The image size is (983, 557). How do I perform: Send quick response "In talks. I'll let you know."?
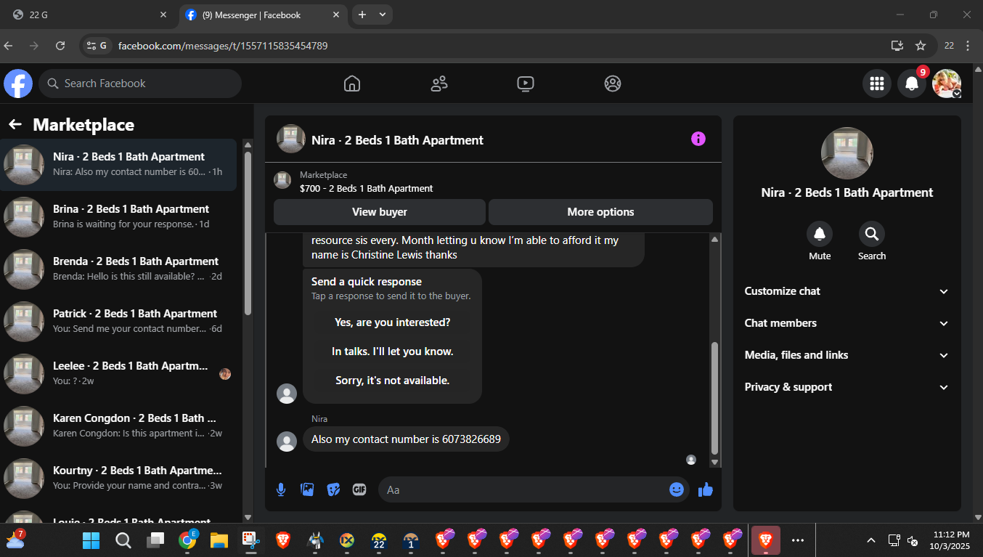392,351
